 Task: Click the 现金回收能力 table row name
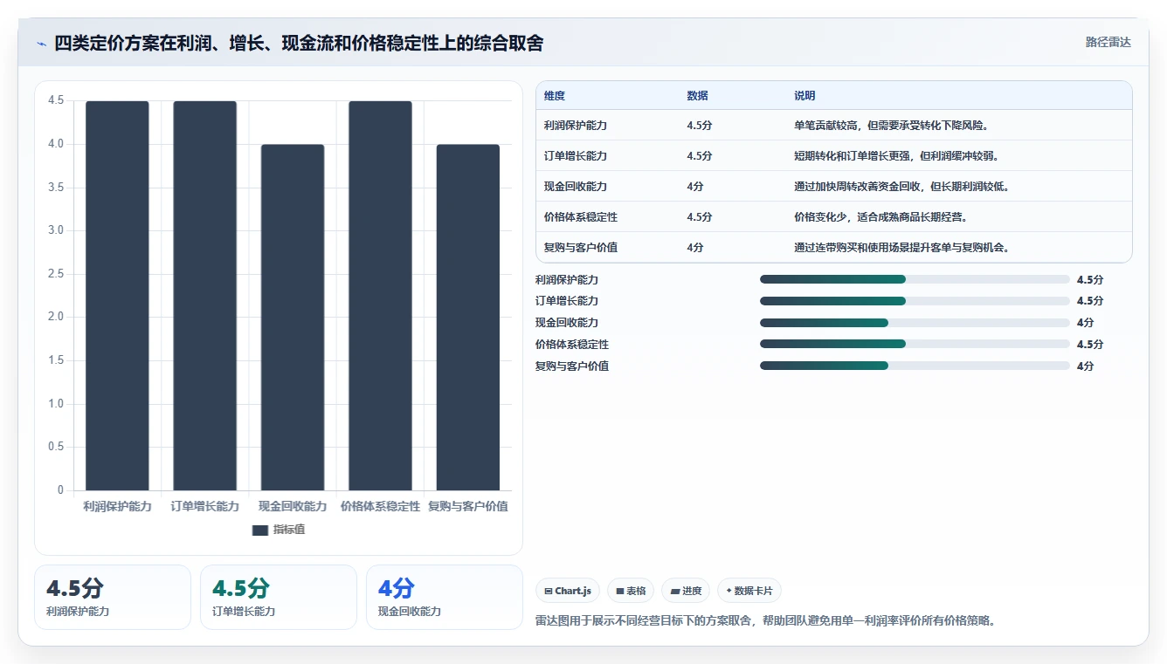(576, 187)
